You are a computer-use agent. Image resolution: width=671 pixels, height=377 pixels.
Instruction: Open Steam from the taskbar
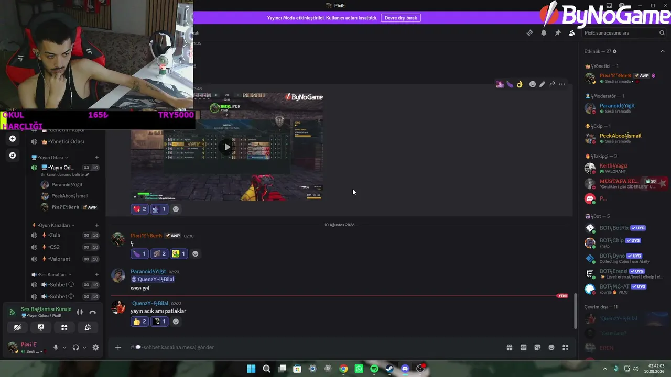[389, 369]
